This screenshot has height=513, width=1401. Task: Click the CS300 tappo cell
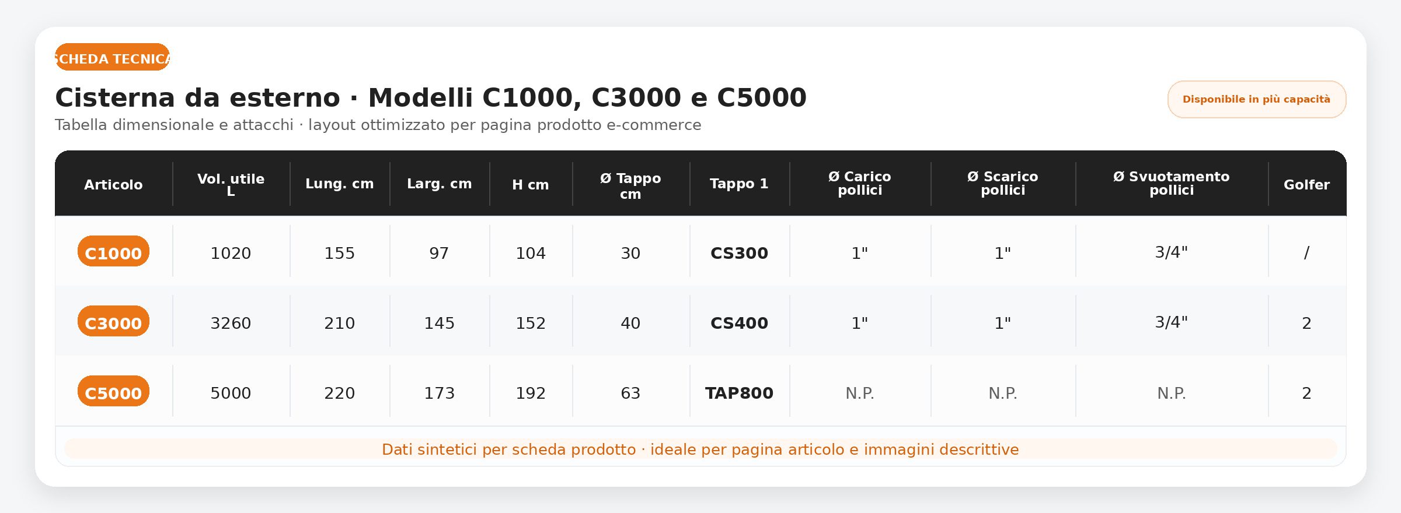(739, 253)
